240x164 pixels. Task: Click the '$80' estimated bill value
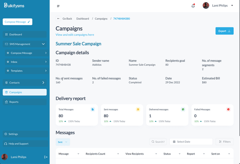pyautogui.click(x=204, y=83)
